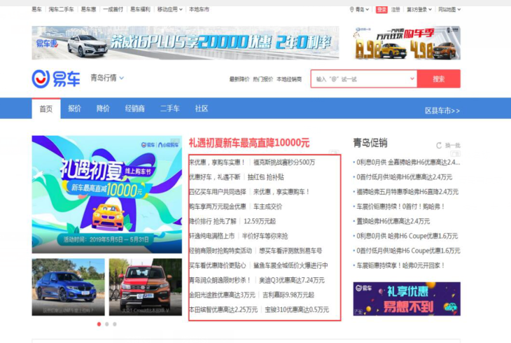511x343 pixels.
Task: Click 鲨鱼车展全城低价火爆进行中 link
Action: (x=290, y=265)
